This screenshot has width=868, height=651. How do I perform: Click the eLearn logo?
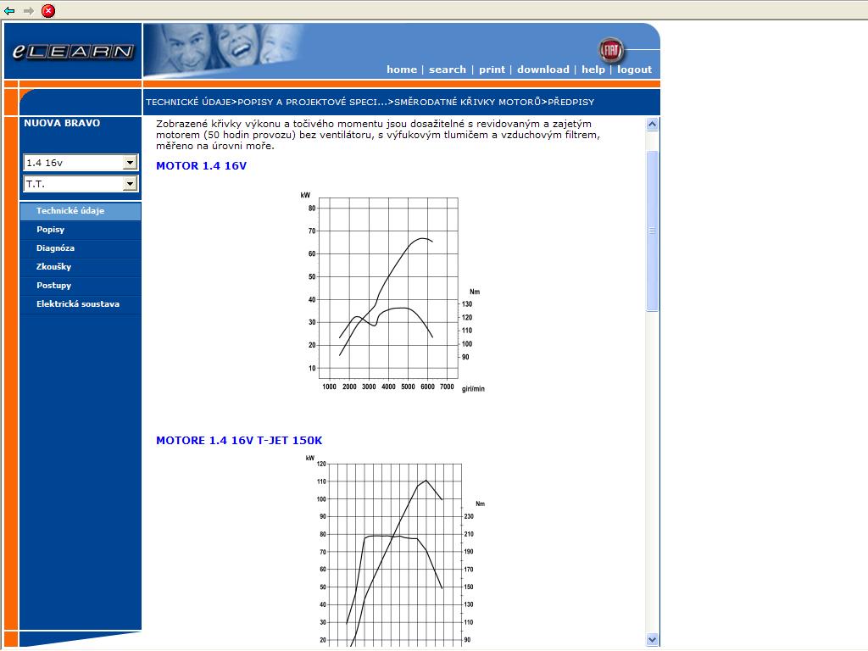(73, 52)
